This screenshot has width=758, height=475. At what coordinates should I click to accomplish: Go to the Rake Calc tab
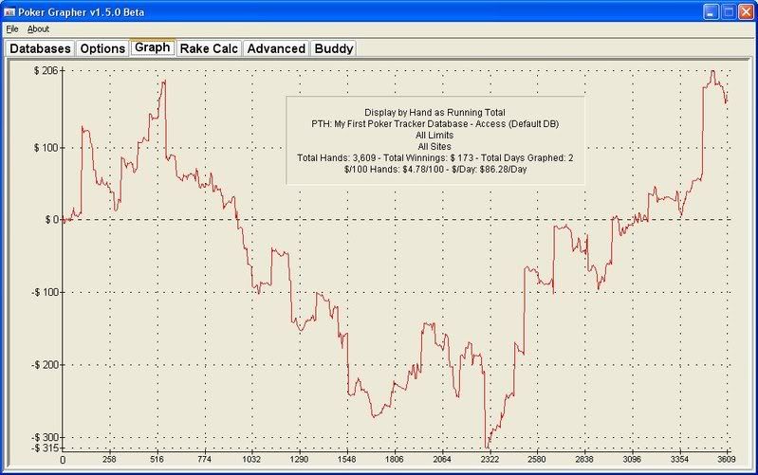[209, 47]
